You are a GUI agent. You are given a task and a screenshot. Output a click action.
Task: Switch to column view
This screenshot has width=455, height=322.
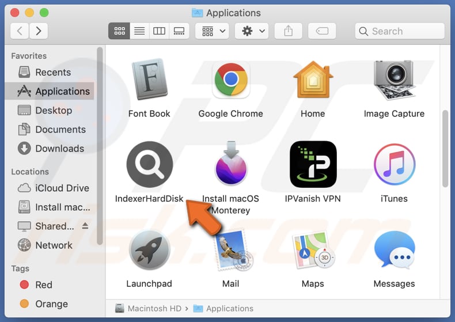(160, 31)
